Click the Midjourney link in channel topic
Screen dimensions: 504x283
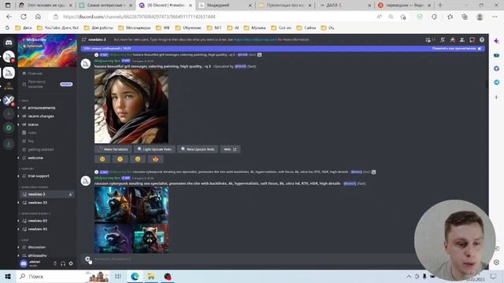coord(255,40)
